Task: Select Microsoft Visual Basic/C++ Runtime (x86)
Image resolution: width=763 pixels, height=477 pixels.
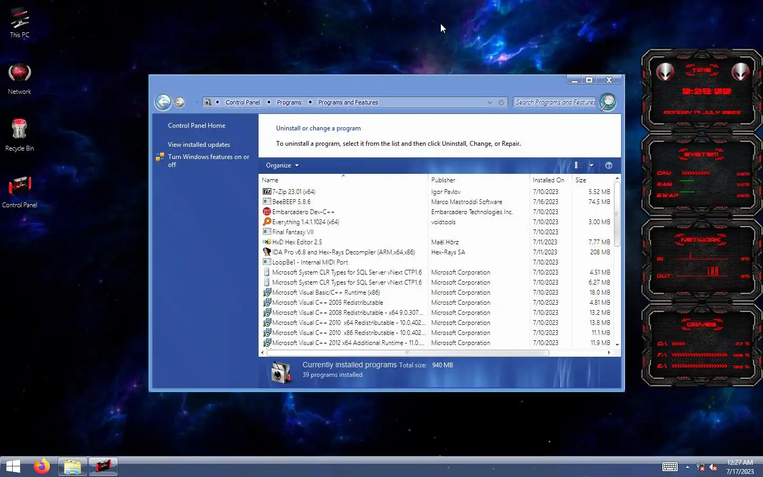Action: pyautogui.click(x=437, y=292)
